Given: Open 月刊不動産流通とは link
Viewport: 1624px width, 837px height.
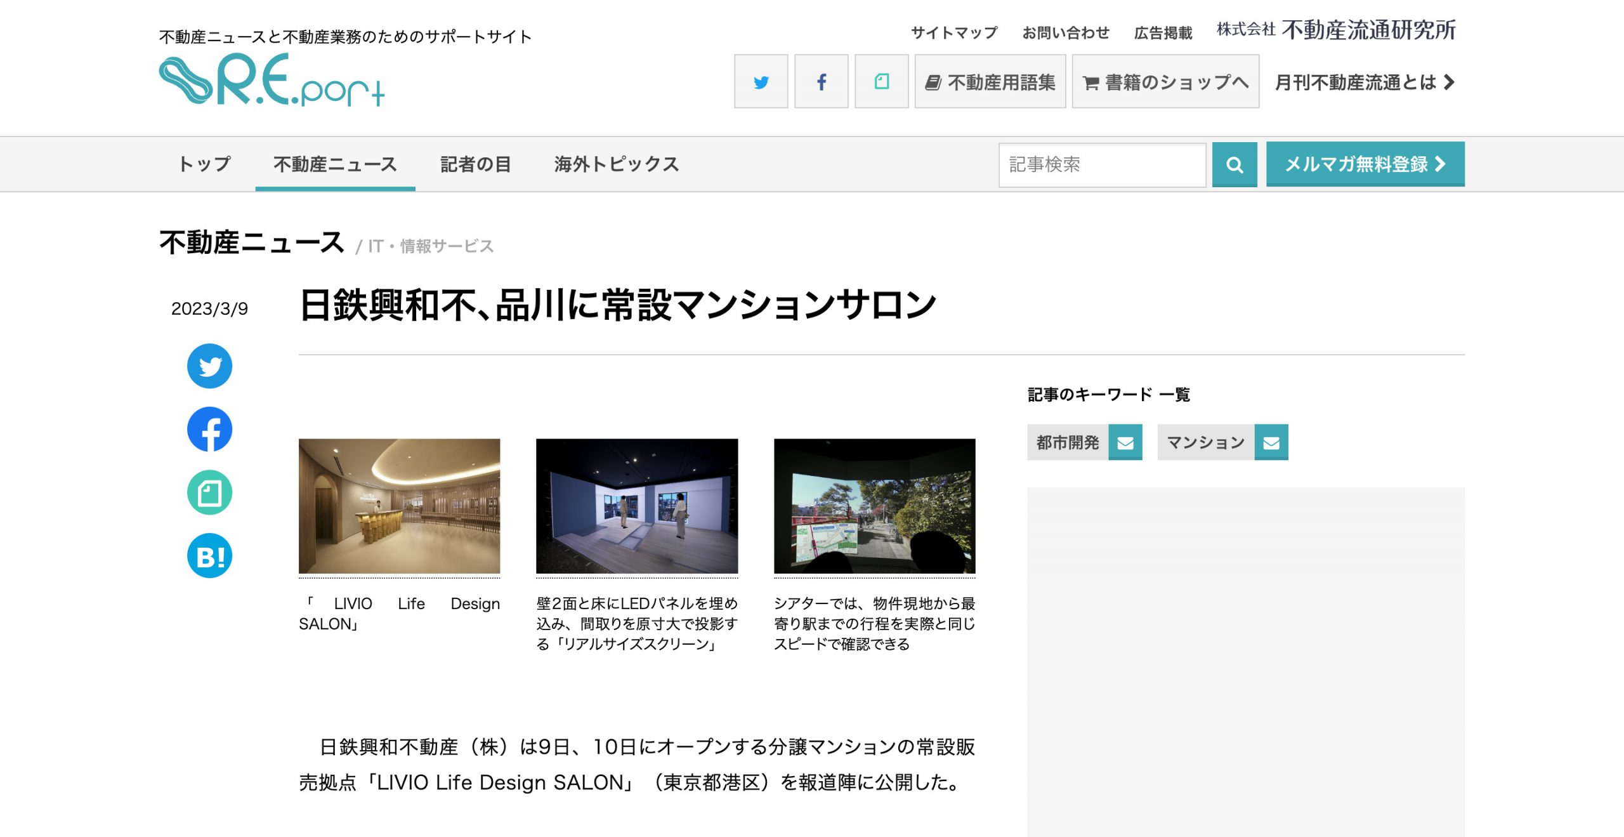Looking at the screenshot, I should pos(1365,82).
